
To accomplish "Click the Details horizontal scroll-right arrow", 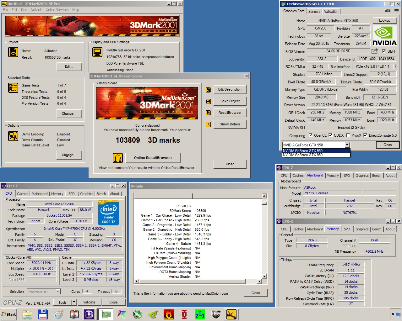I will pyautogui.click(x=259, y=282).
